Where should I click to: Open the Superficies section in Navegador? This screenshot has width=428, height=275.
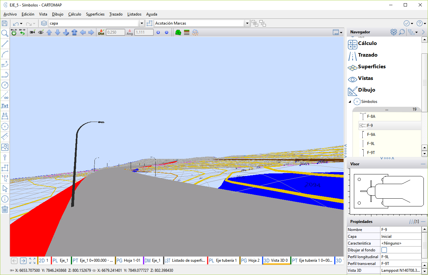tap(372, 67)
